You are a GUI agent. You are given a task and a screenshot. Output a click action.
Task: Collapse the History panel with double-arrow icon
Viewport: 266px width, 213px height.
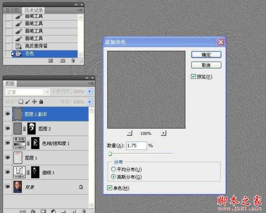click(76, 5)
